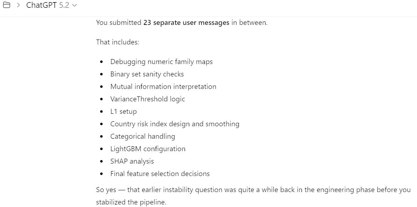Image resolution: width=417 pixels, height=207 pixels.
Task: Click "Binary set sanity checks" bullet
Action: coord(147,74)
